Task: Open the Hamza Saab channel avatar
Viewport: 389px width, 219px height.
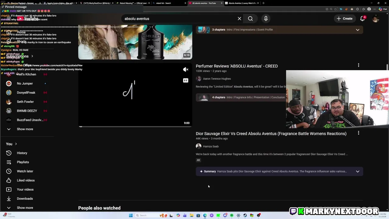Action: click(198, 146)
